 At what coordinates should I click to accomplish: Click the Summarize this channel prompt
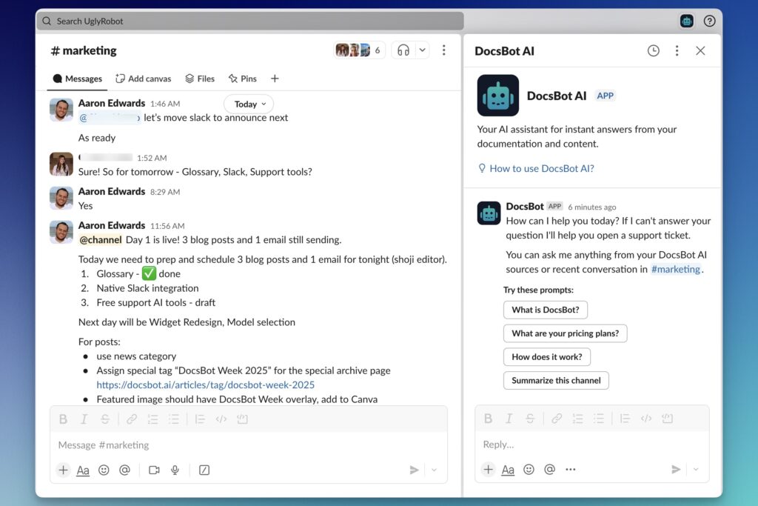(556, 380)
